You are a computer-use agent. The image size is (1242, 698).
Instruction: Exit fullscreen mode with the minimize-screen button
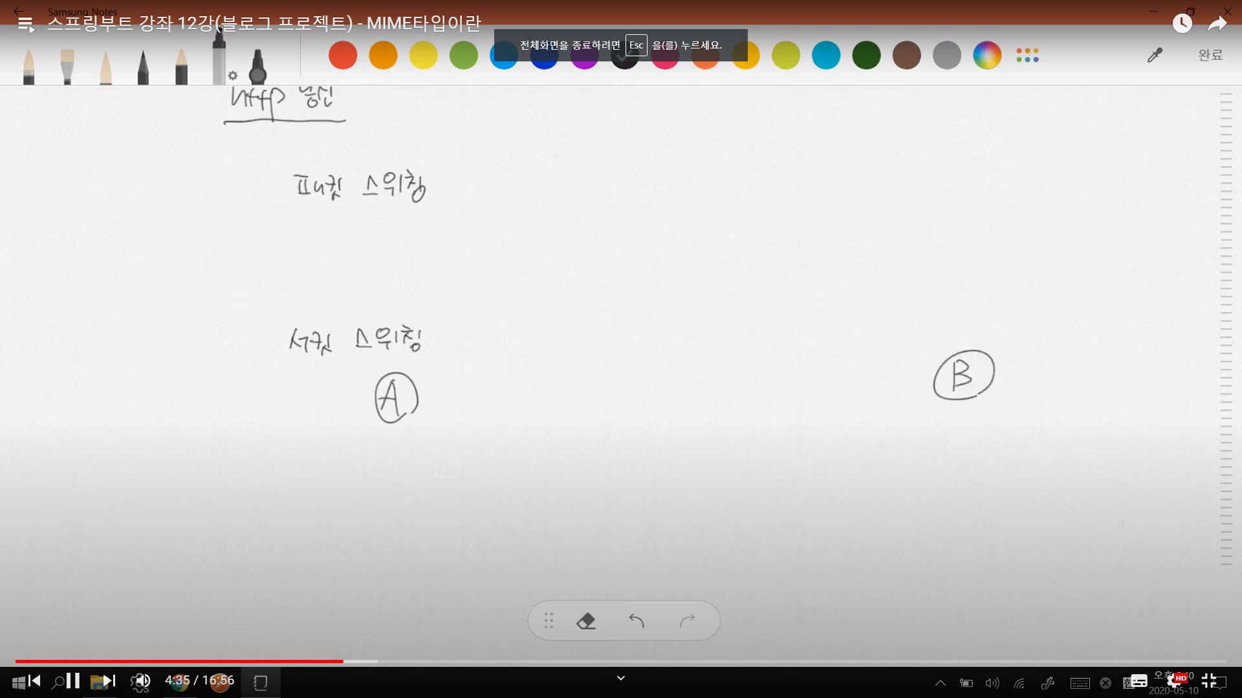click(x=1209, y=681)
